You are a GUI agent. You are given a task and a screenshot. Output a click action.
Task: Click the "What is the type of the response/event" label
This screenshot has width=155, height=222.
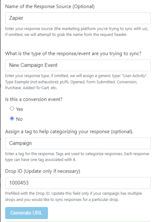[73, 54]
